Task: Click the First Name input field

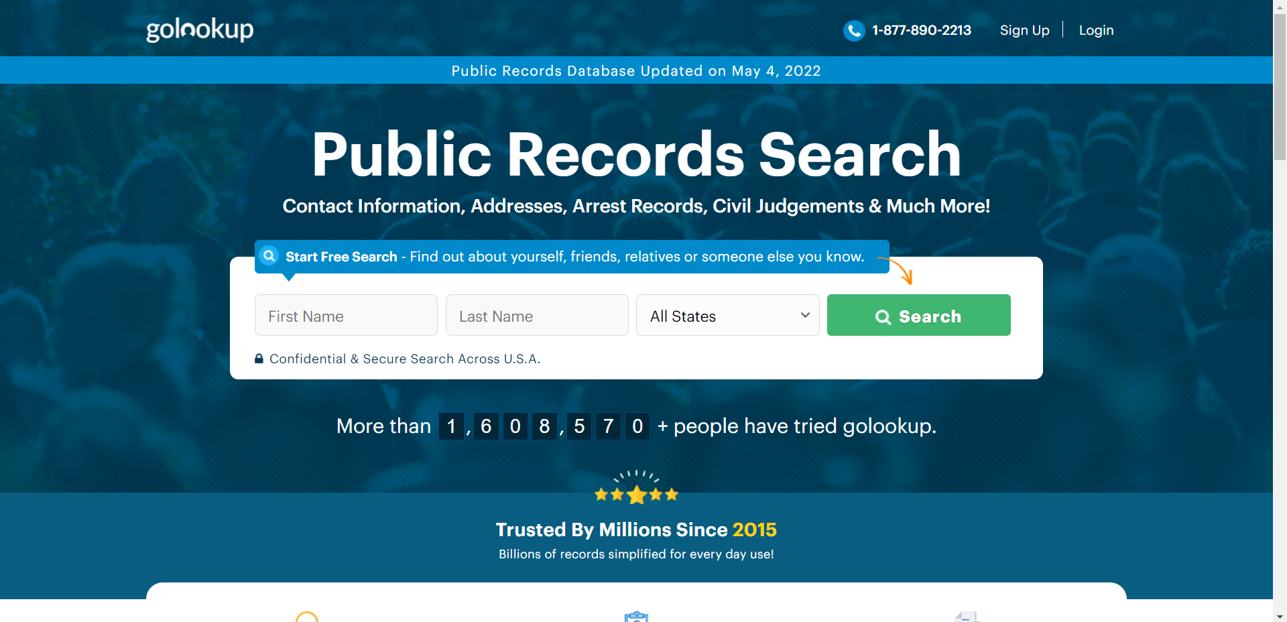Action: coord(346,315)
